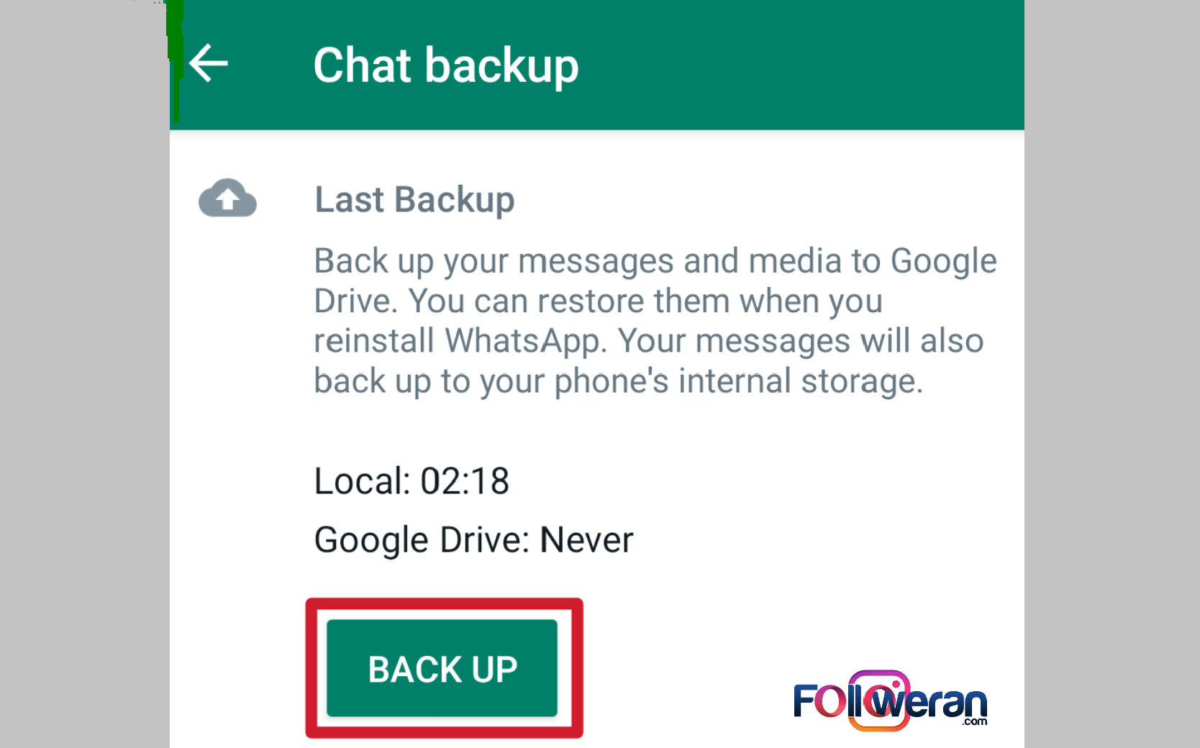The width and height of the screenshot is (1200, 748).
Task: Click the cloud upload icon
Action: (227, 198)
